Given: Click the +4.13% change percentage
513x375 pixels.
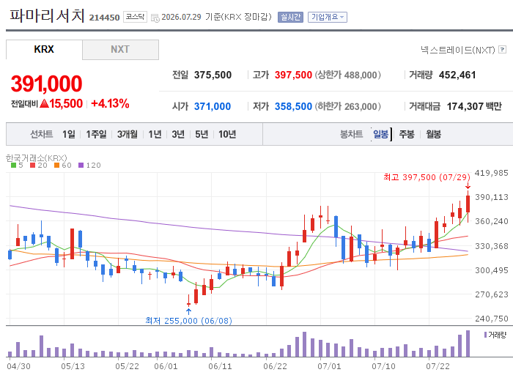Looking at the screenshot, I should tap(110, 104).
